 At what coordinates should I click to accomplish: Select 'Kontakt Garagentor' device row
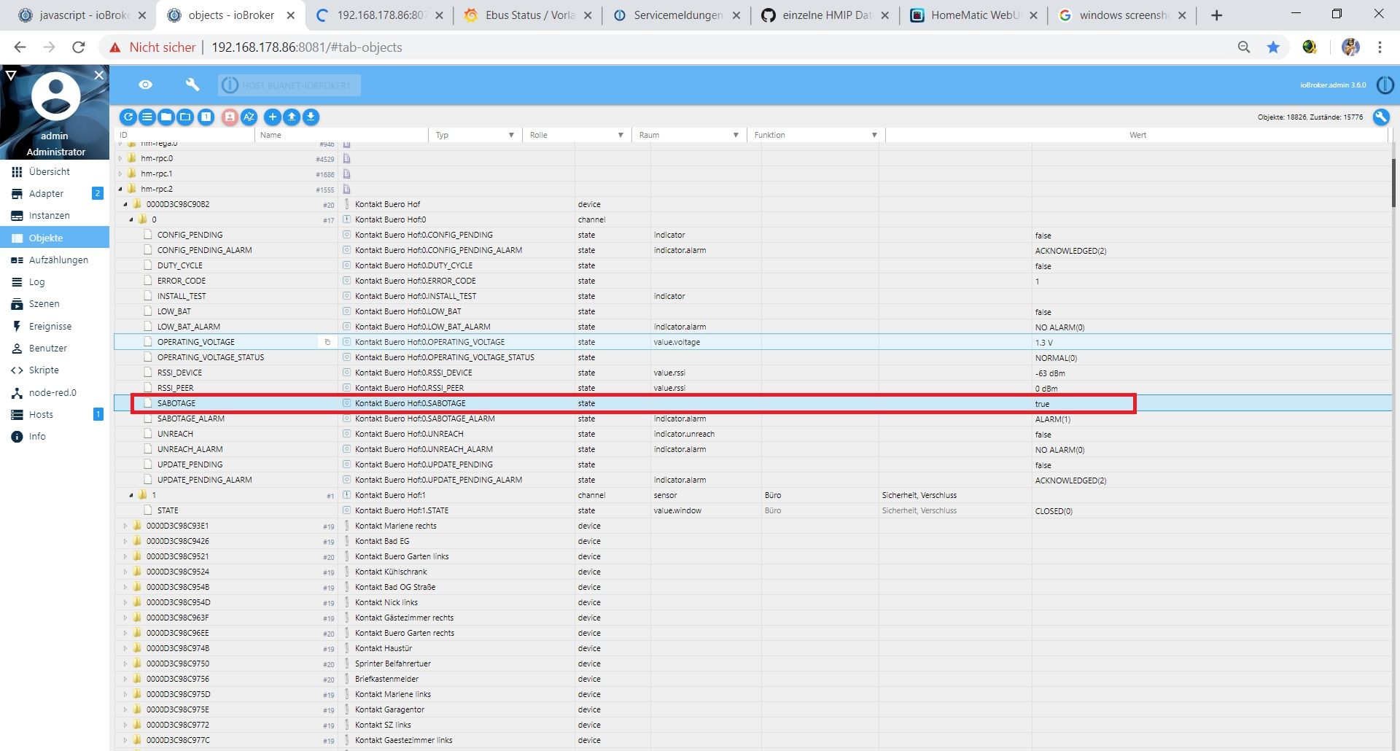tap(752, 709)
